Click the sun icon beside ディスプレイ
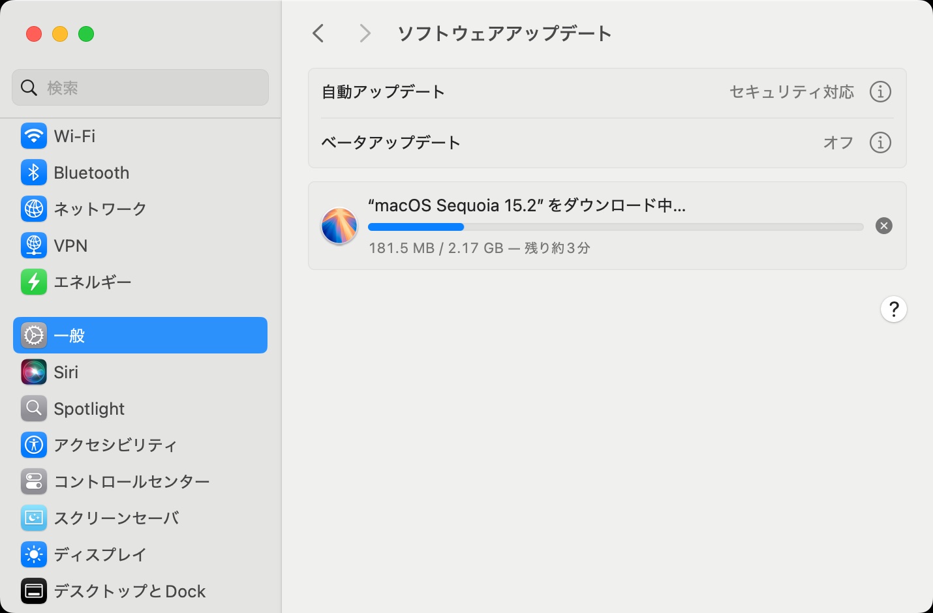Screen dimensions: 933x613 33,555
